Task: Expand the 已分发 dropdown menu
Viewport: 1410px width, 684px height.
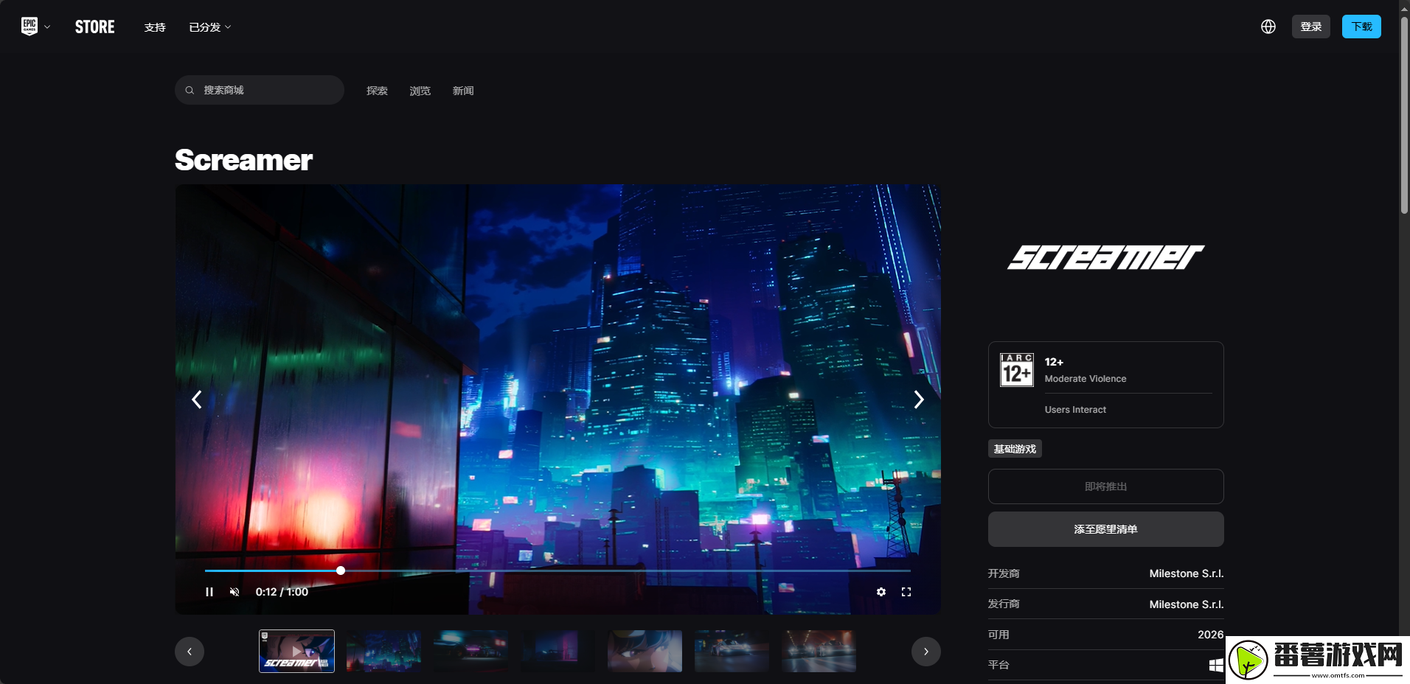Action: pyautogui.click(x=210, y=27)
